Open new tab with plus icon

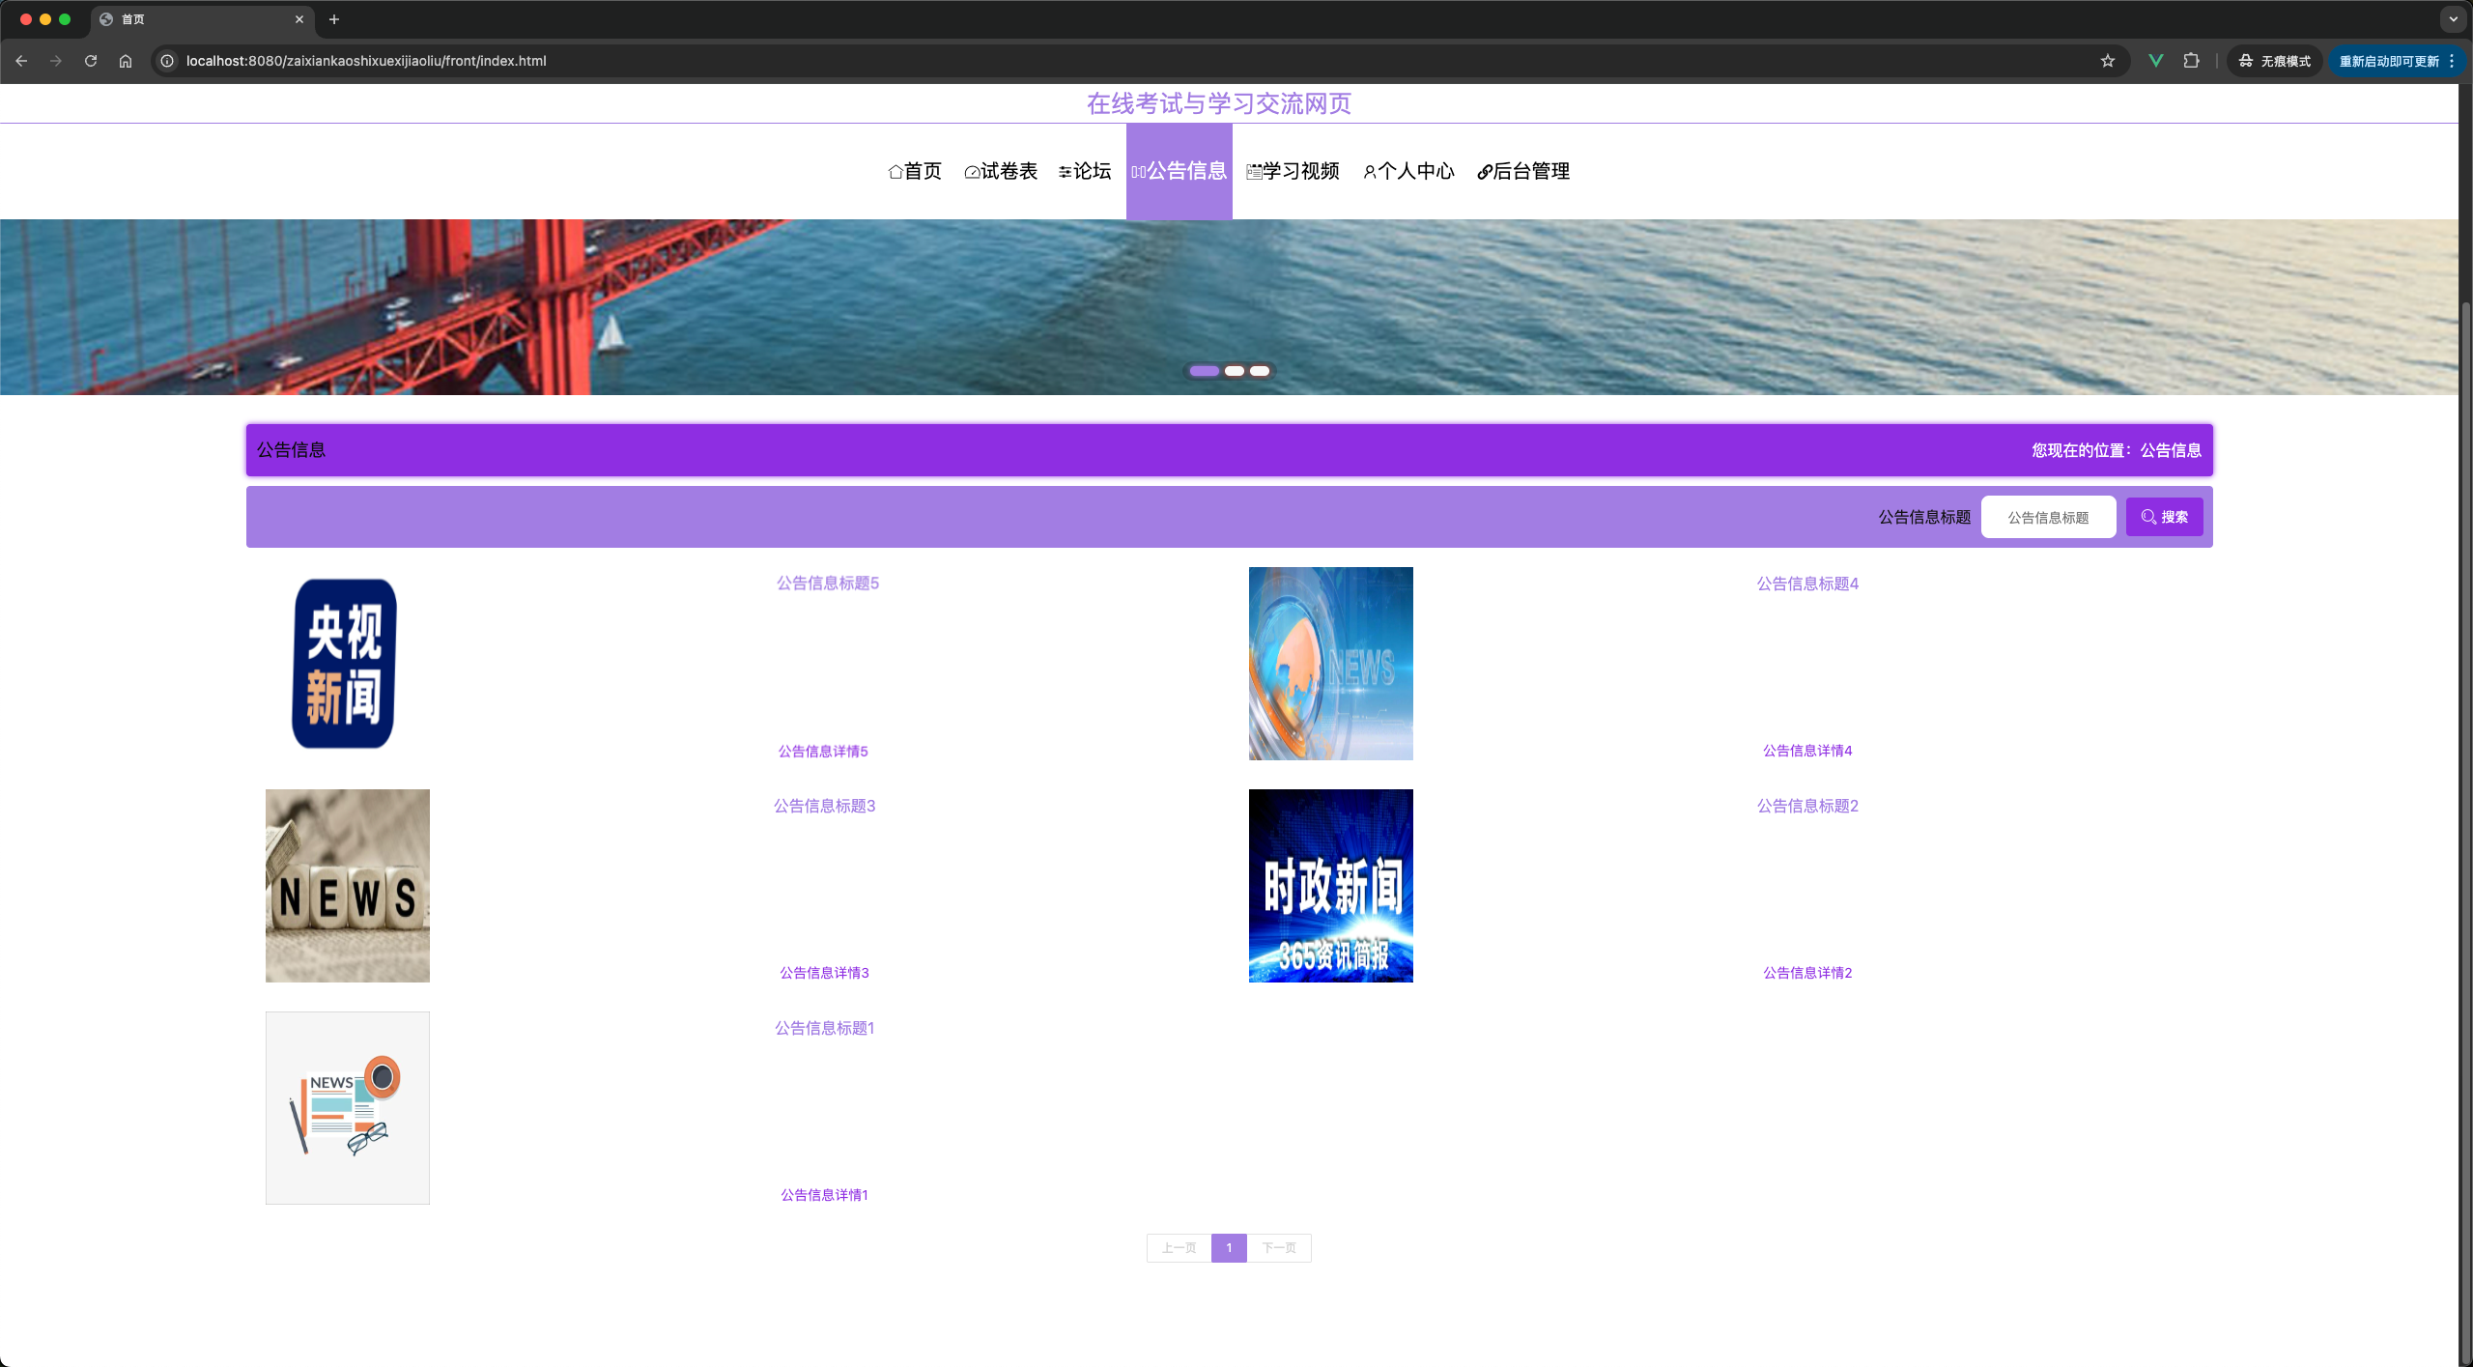tap(334, 19)
